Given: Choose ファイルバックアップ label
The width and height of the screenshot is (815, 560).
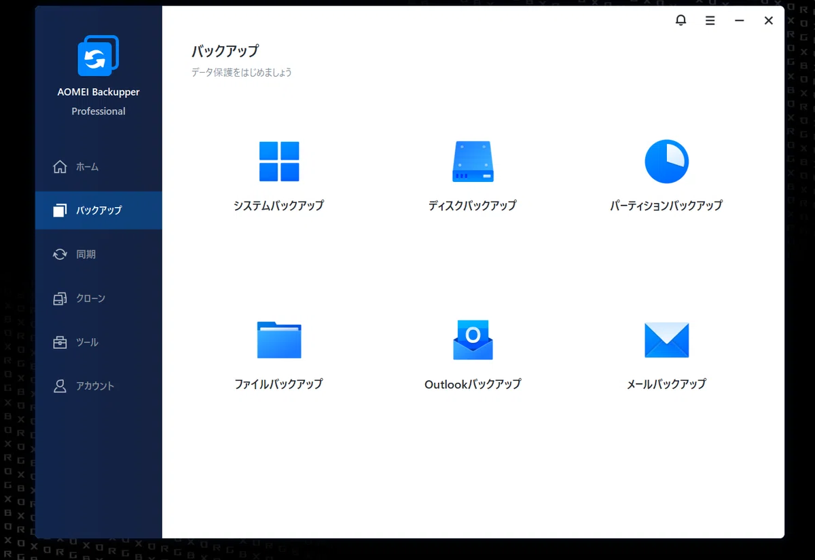Looking at the screenshot, I should (278, 384).
